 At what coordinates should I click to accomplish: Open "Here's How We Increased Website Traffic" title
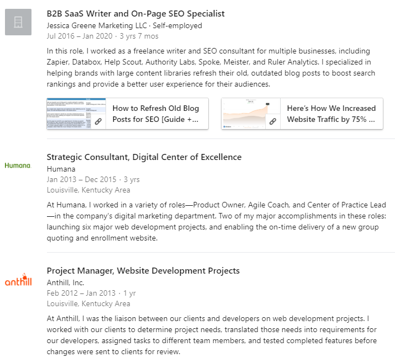pyautogui.click(x=331, y=114)
